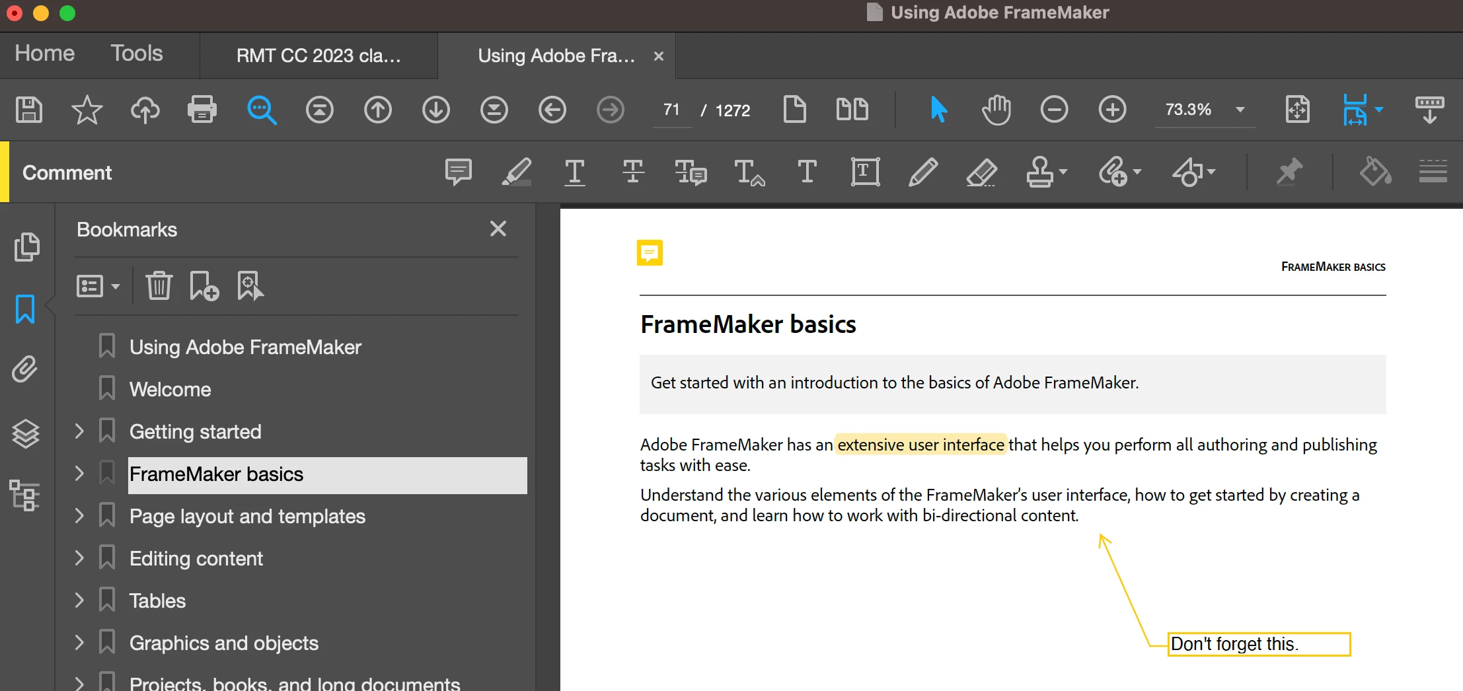Activate the selection arrow tool
This screenshot has height=691, width=1463.
tap(938, 110)
